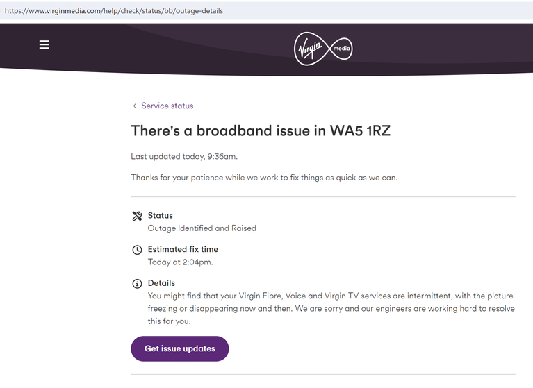Select the browser URL address field

click(267, 11)
